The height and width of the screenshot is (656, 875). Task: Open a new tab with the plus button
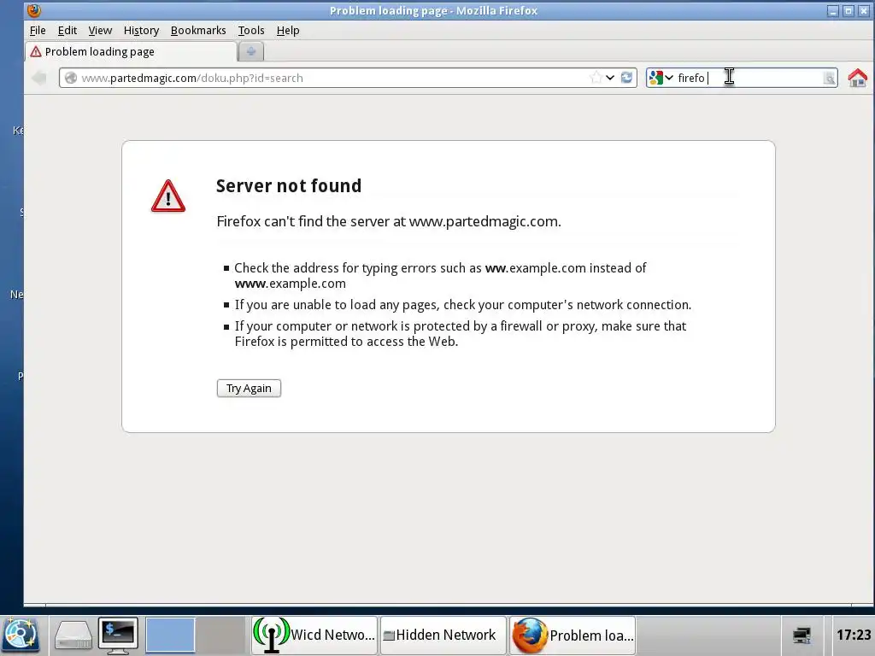pos(250,52)
